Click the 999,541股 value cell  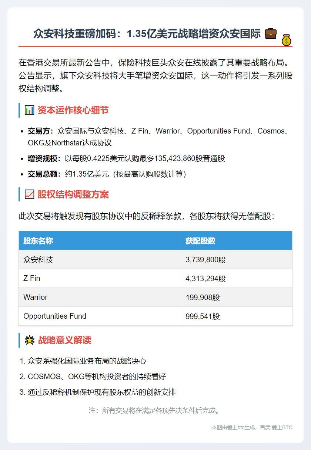click(x=203, y=316)
